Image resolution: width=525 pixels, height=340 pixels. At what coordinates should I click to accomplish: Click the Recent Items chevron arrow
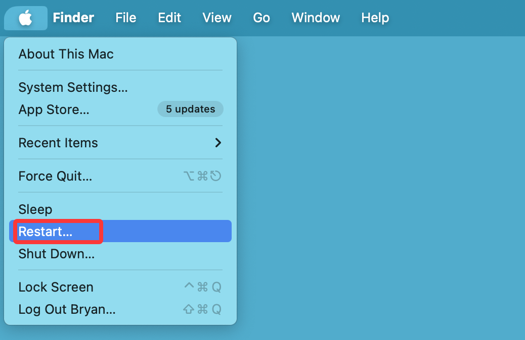pos(218,143)
